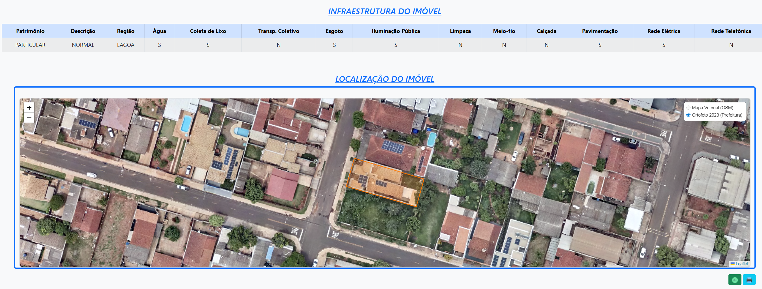Click the Coleta de Lixo column header
Image resolution: width=762 pixels, height=289 pixels.
click(x=208, y=31)
